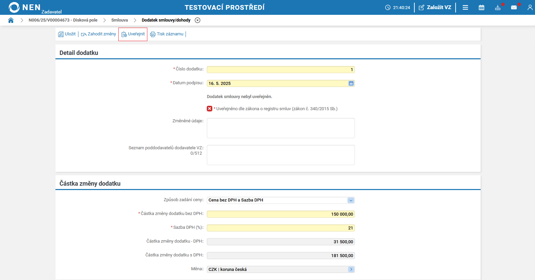
Task: Focus the Číslo dodatku field
Action: coord(281,70)
